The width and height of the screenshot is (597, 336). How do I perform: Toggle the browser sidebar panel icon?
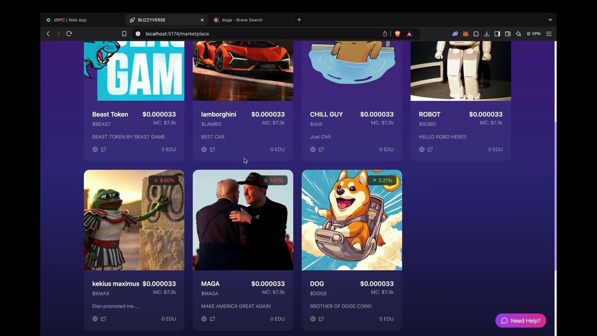497,34
